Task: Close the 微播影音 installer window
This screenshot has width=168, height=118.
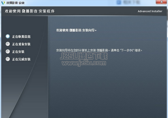Action: [161, 2]
